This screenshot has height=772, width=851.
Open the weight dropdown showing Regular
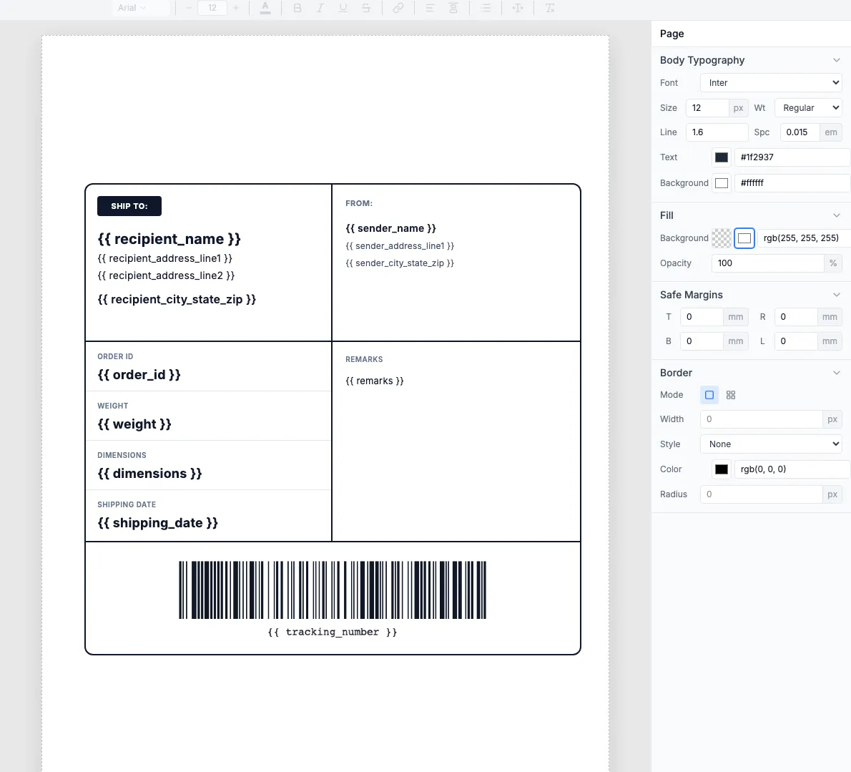coord(808,107)
